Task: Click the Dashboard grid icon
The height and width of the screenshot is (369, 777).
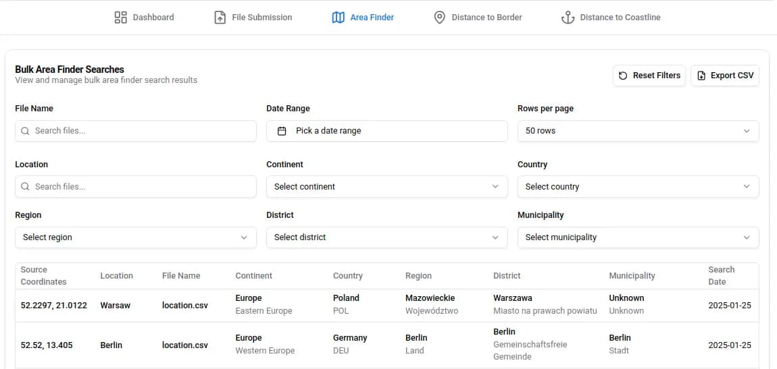Action: pos(121,18)
